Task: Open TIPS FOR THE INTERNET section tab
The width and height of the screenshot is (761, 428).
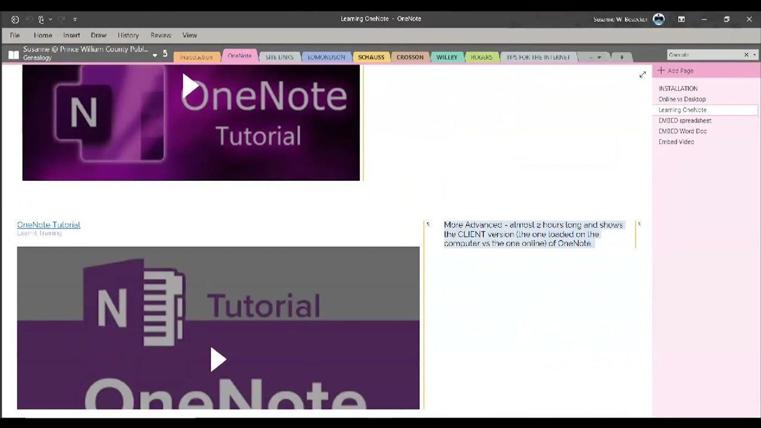Action: click(538, 57)
